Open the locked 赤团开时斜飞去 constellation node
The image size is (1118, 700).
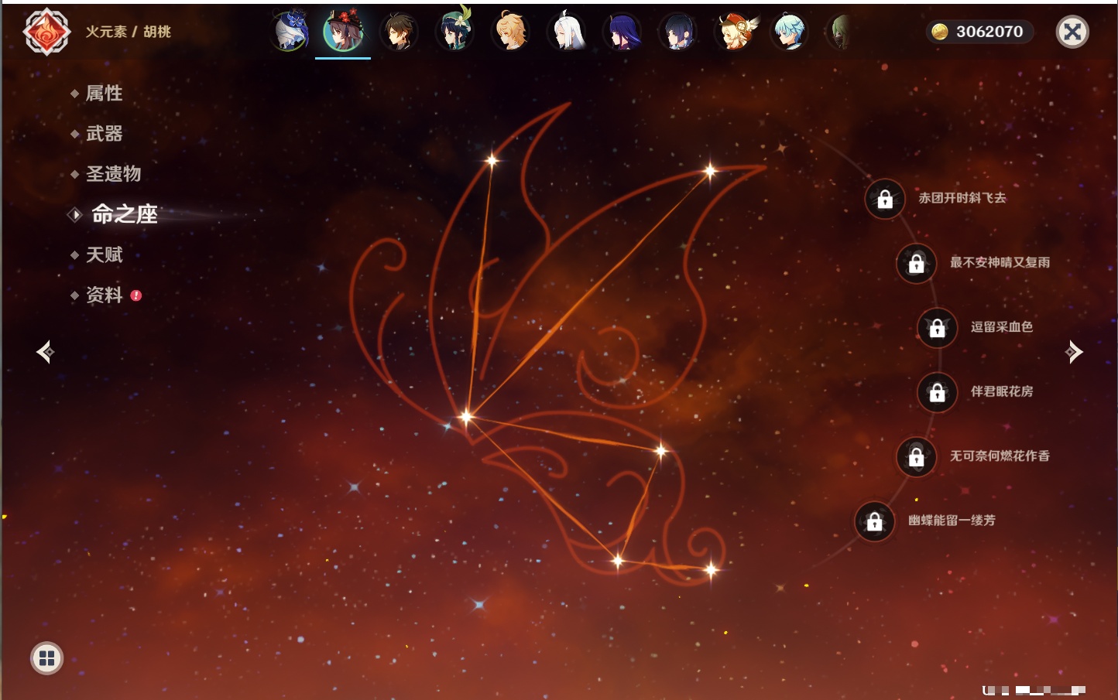click(x=885, y=200)
